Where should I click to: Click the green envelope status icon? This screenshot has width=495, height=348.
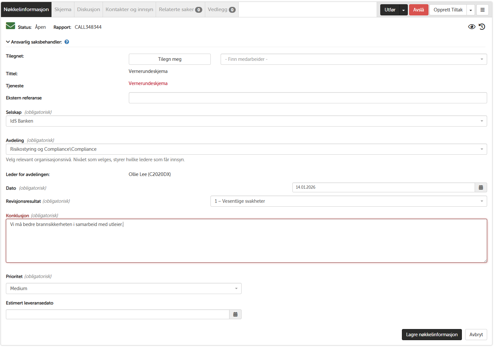(10, 26)
